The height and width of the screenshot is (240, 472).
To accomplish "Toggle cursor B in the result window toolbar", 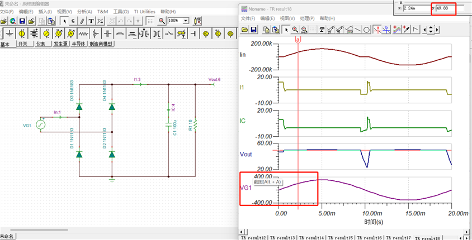I will pyautogui.click(x=386, y=30).
